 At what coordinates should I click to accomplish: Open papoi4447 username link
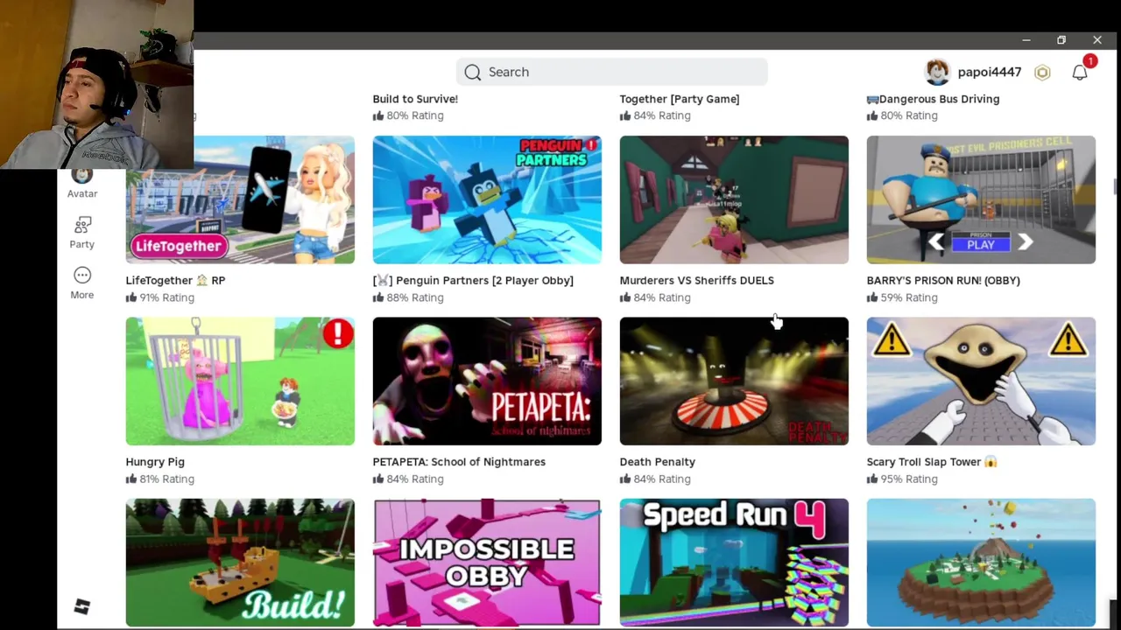[989, 72]
